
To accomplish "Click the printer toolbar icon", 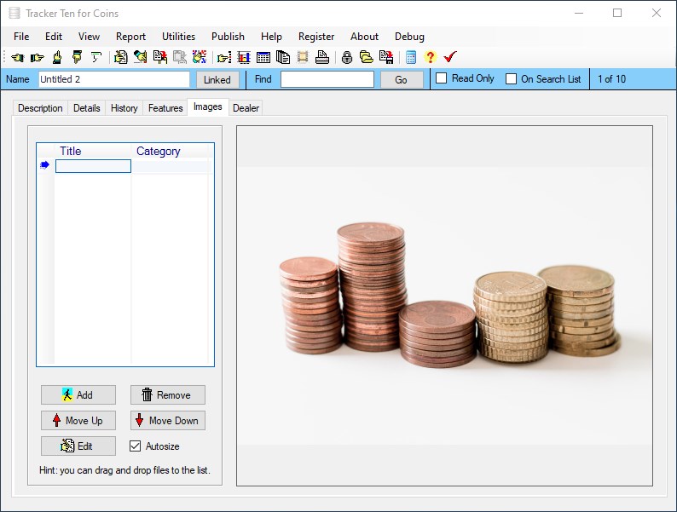I will click(322, 57).
